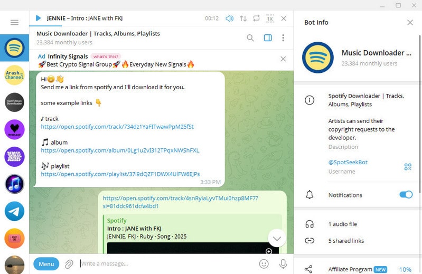
Task: Open the orange ticket avatar chat
Action: tap(15, 238)
